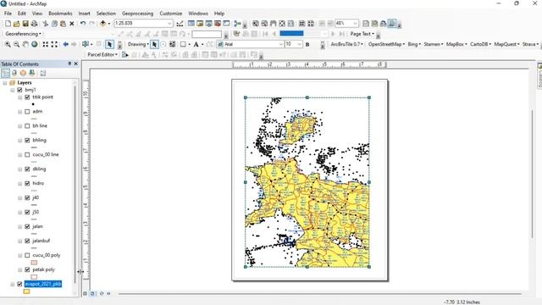Open the Edit menu
Viewport: 542px width, 305px height.
click(22, 14)
